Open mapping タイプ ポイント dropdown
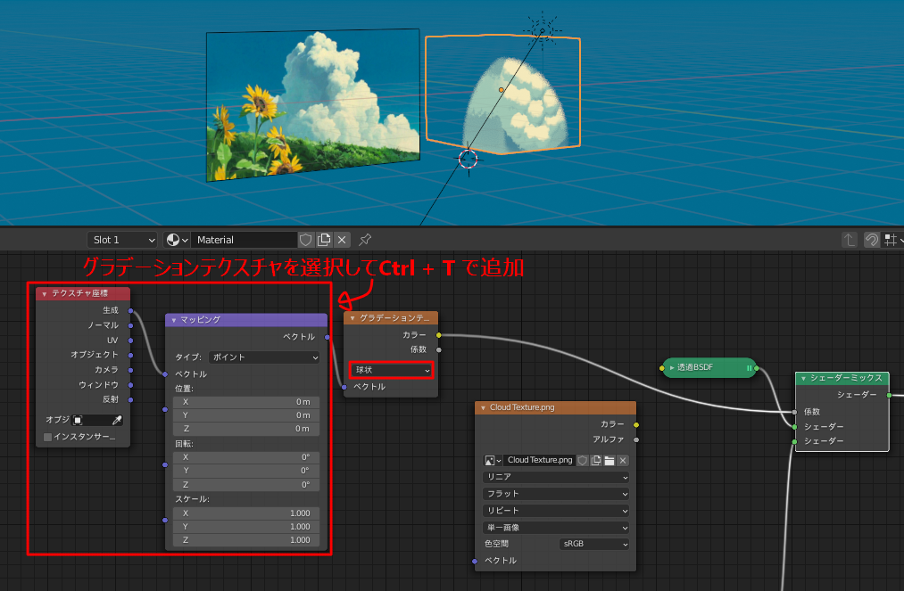Image resolution: width=904 pixels, height=591 pixels. tap(264, 357)
